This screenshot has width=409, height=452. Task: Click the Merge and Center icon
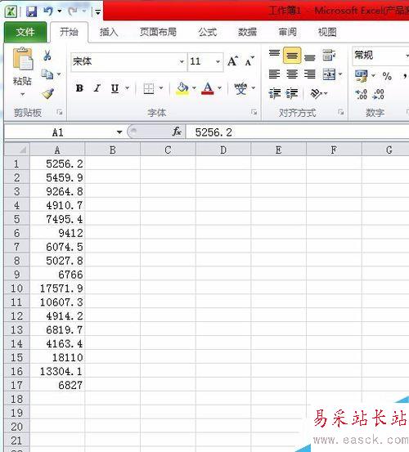pos(329,74)
